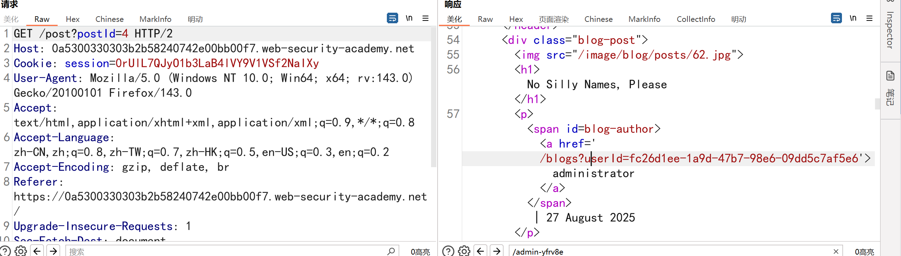Switch request view to the Hex tab
This screenshot has width=901, height=256.
click(72, 19)
